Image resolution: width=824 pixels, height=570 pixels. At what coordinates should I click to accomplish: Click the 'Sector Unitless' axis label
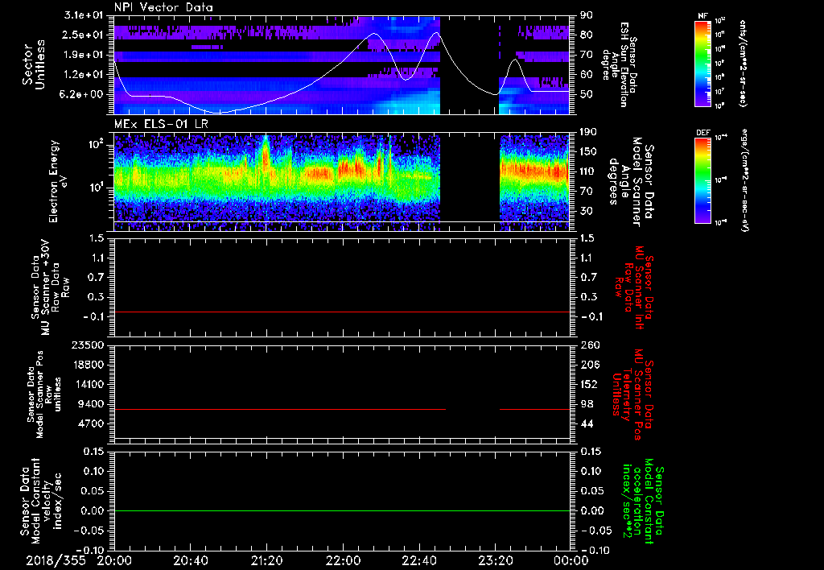(x=34, y=64)
